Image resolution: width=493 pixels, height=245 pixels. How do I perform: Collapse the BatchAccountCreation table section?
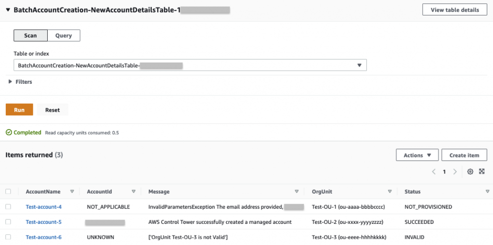click(8, 10)
